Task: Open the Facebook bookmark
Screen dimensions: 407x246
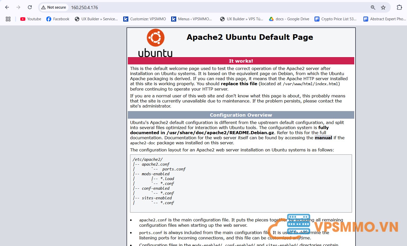Action: point(58,19)
